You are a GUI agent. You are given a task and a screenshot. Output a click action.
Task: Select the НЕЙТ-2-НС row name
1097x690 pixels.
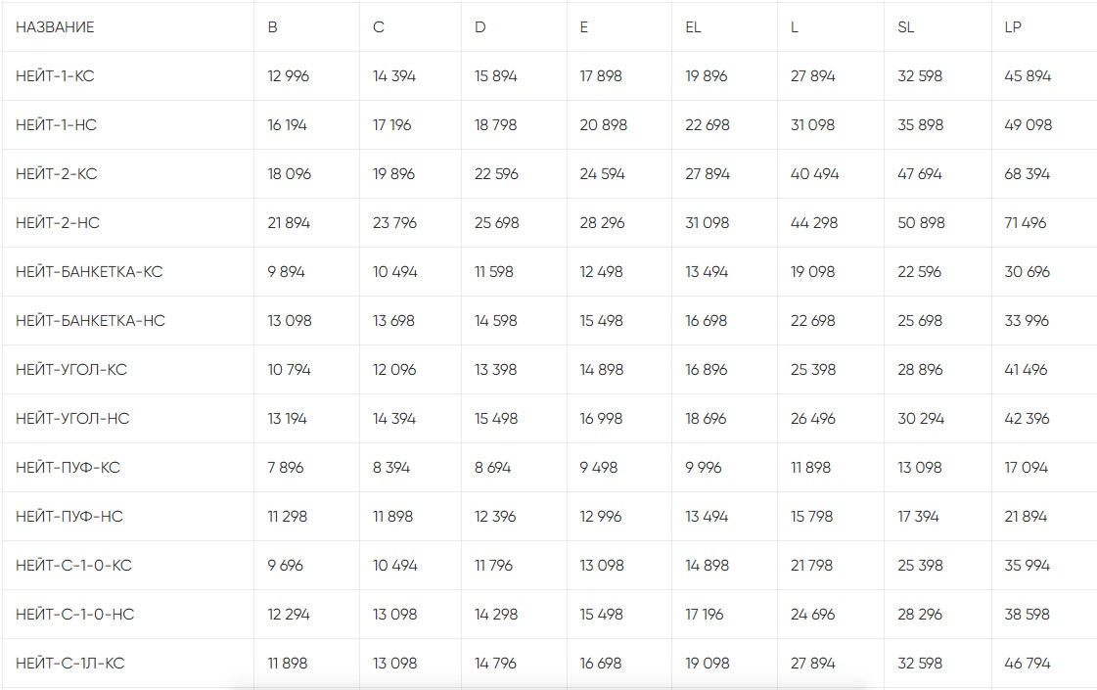click(x=58, y=223)
